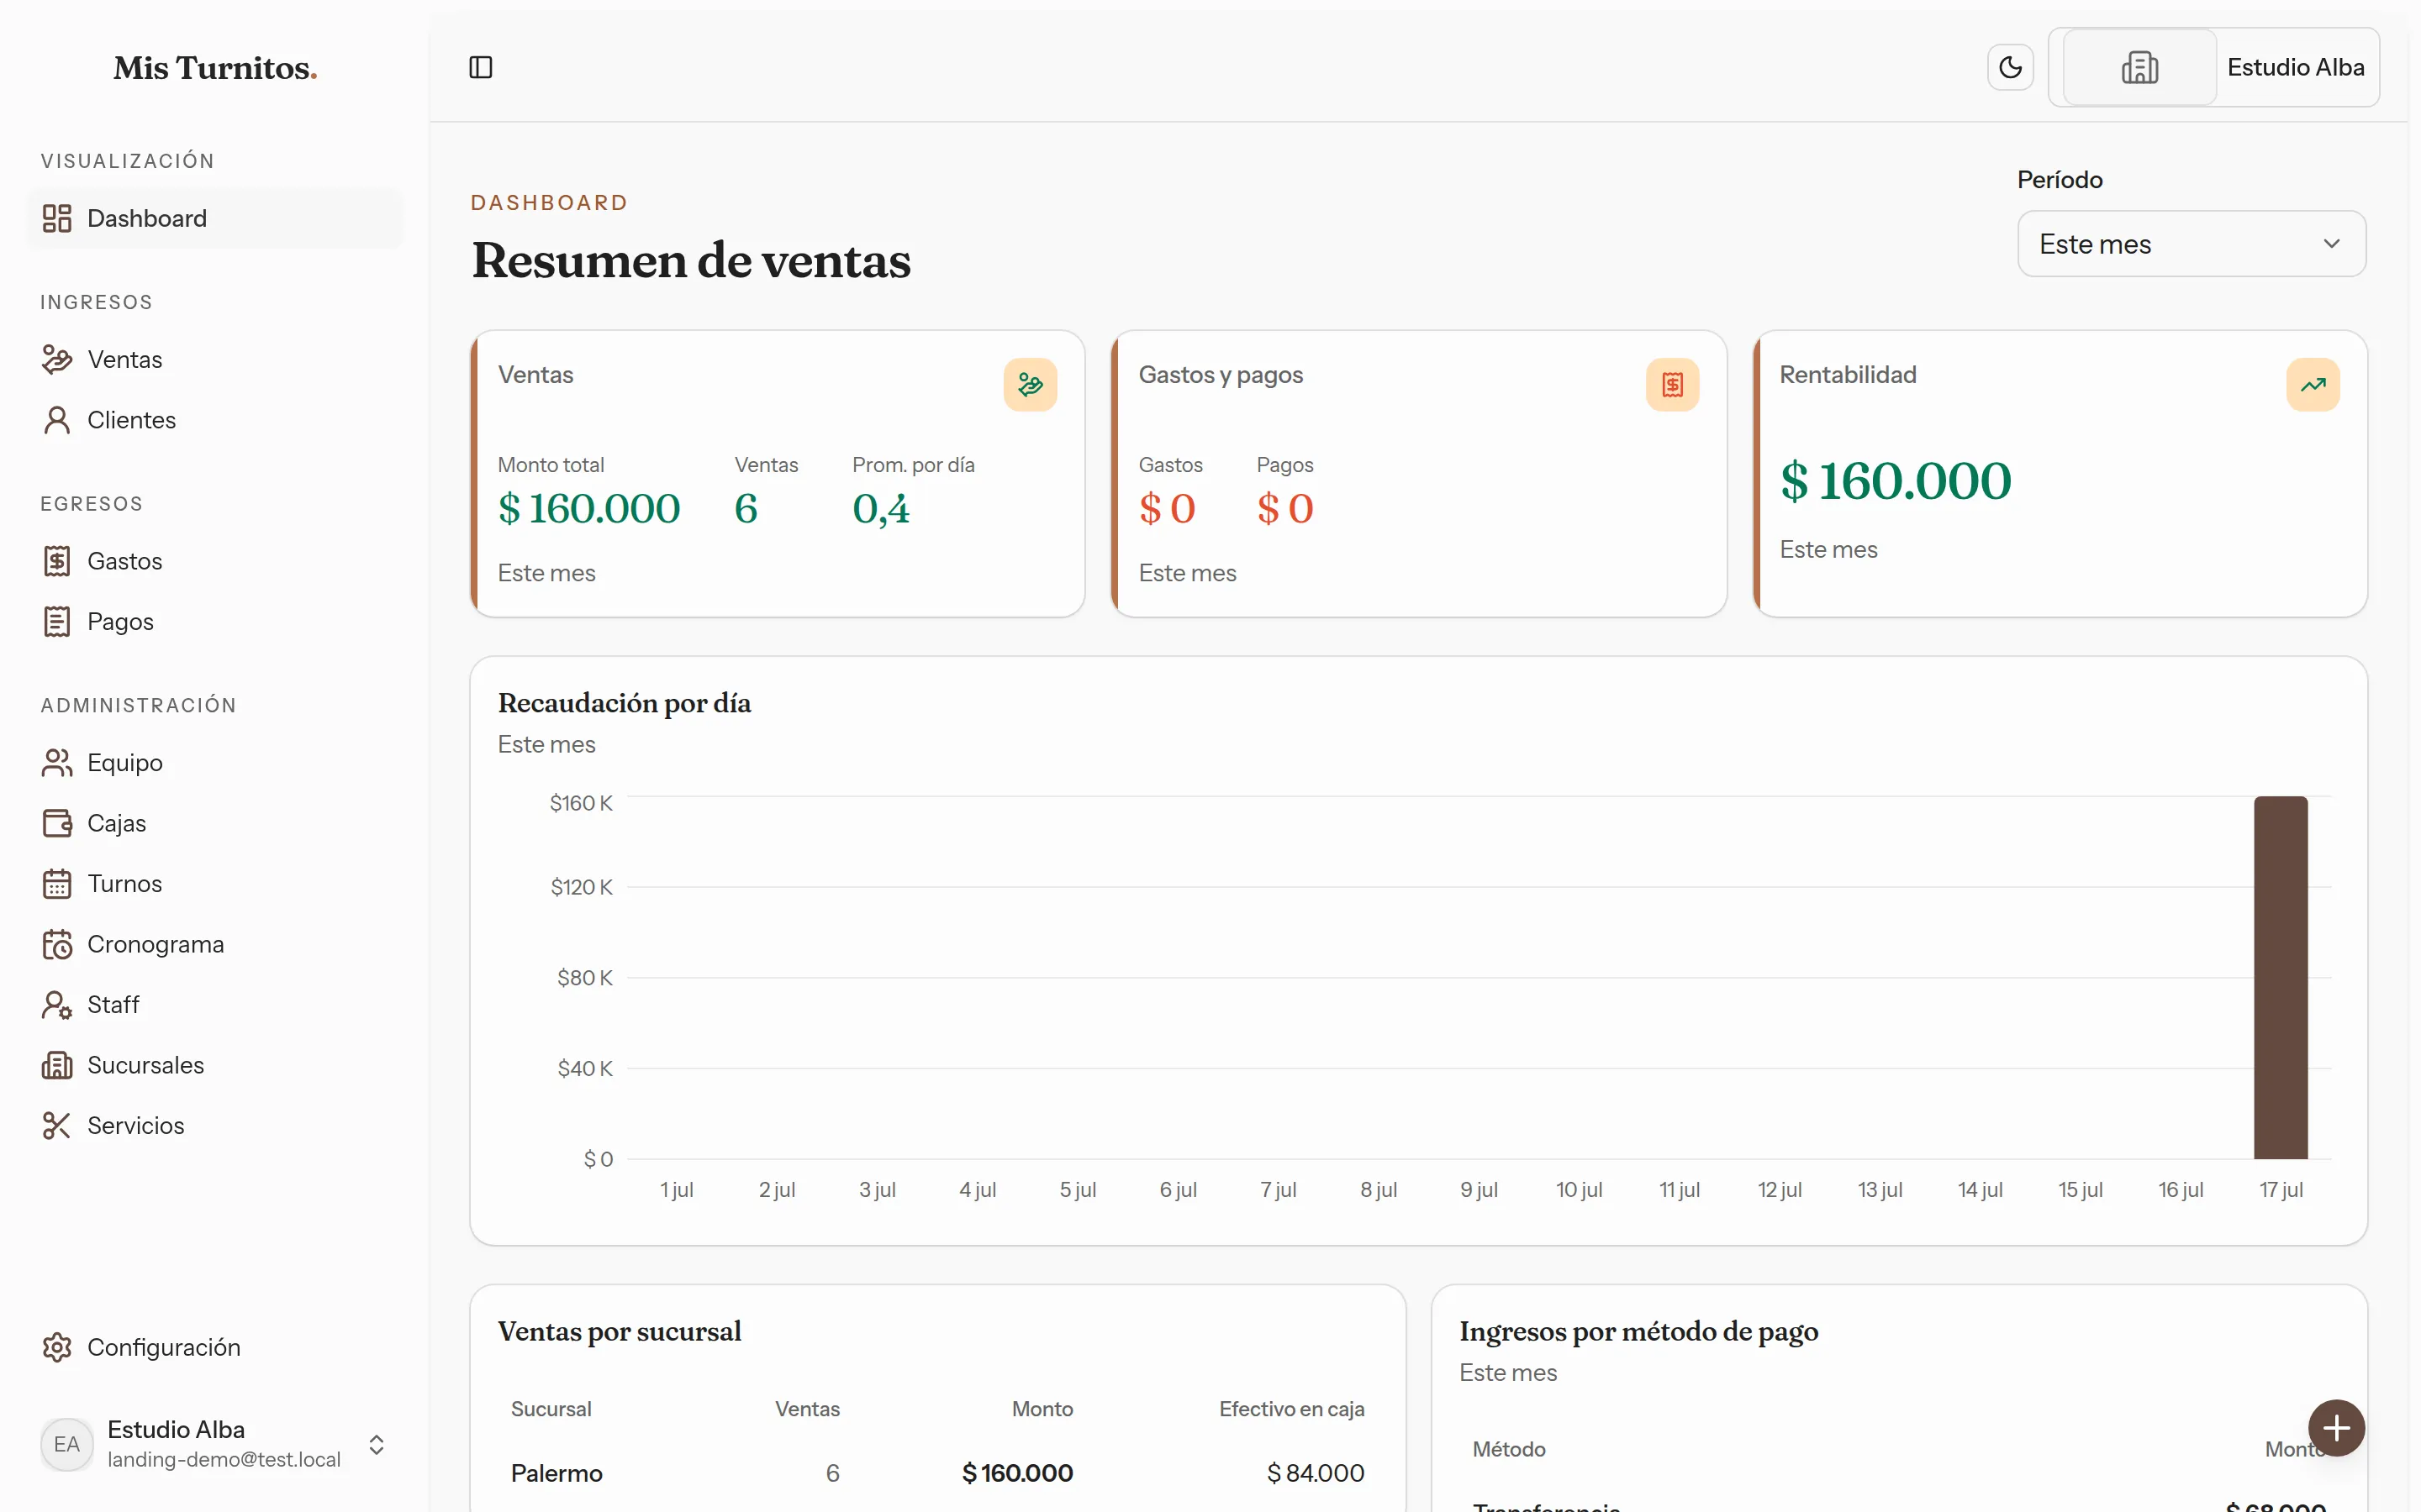Screen dimensions: 2421x1512
Task: Click the 1 jul axis label
Action: click(676, 1189)
